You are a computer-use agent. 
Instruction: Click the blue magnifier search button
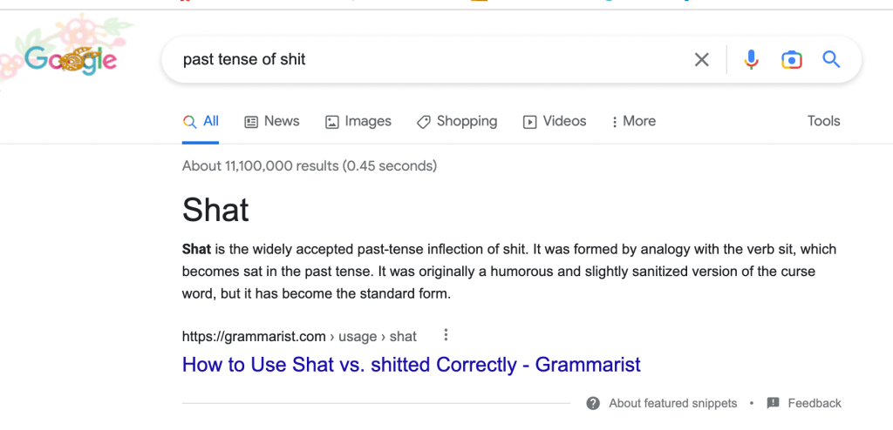(x=831, y=60)
